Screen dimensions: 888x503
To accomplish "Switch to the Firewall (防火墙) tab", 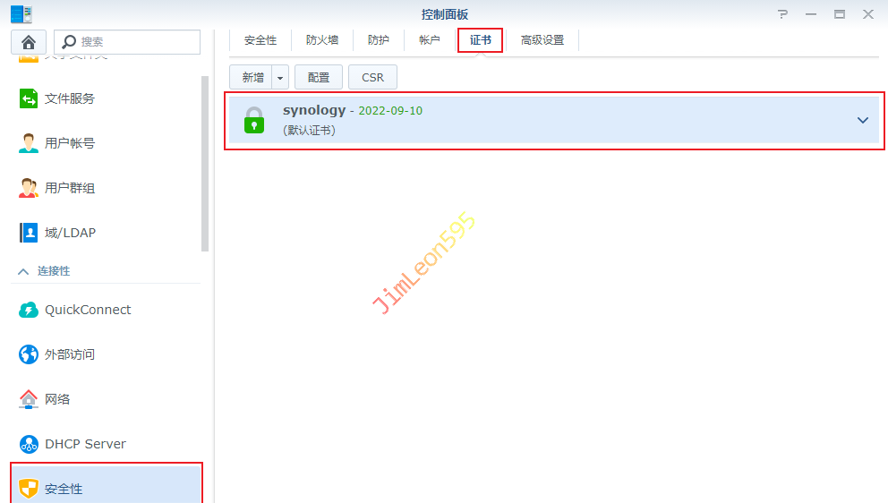I will [x=322, y=40].
